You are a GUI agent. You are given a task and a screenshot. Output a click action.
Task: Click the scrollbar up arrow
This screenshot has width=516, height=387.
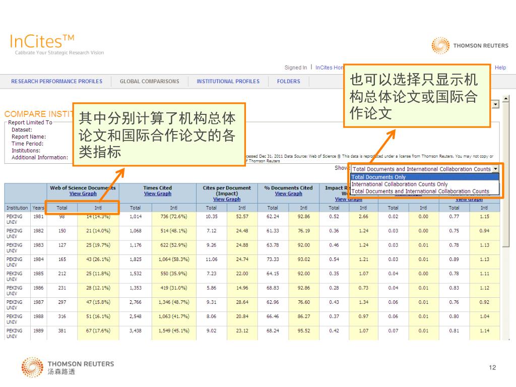506,98
